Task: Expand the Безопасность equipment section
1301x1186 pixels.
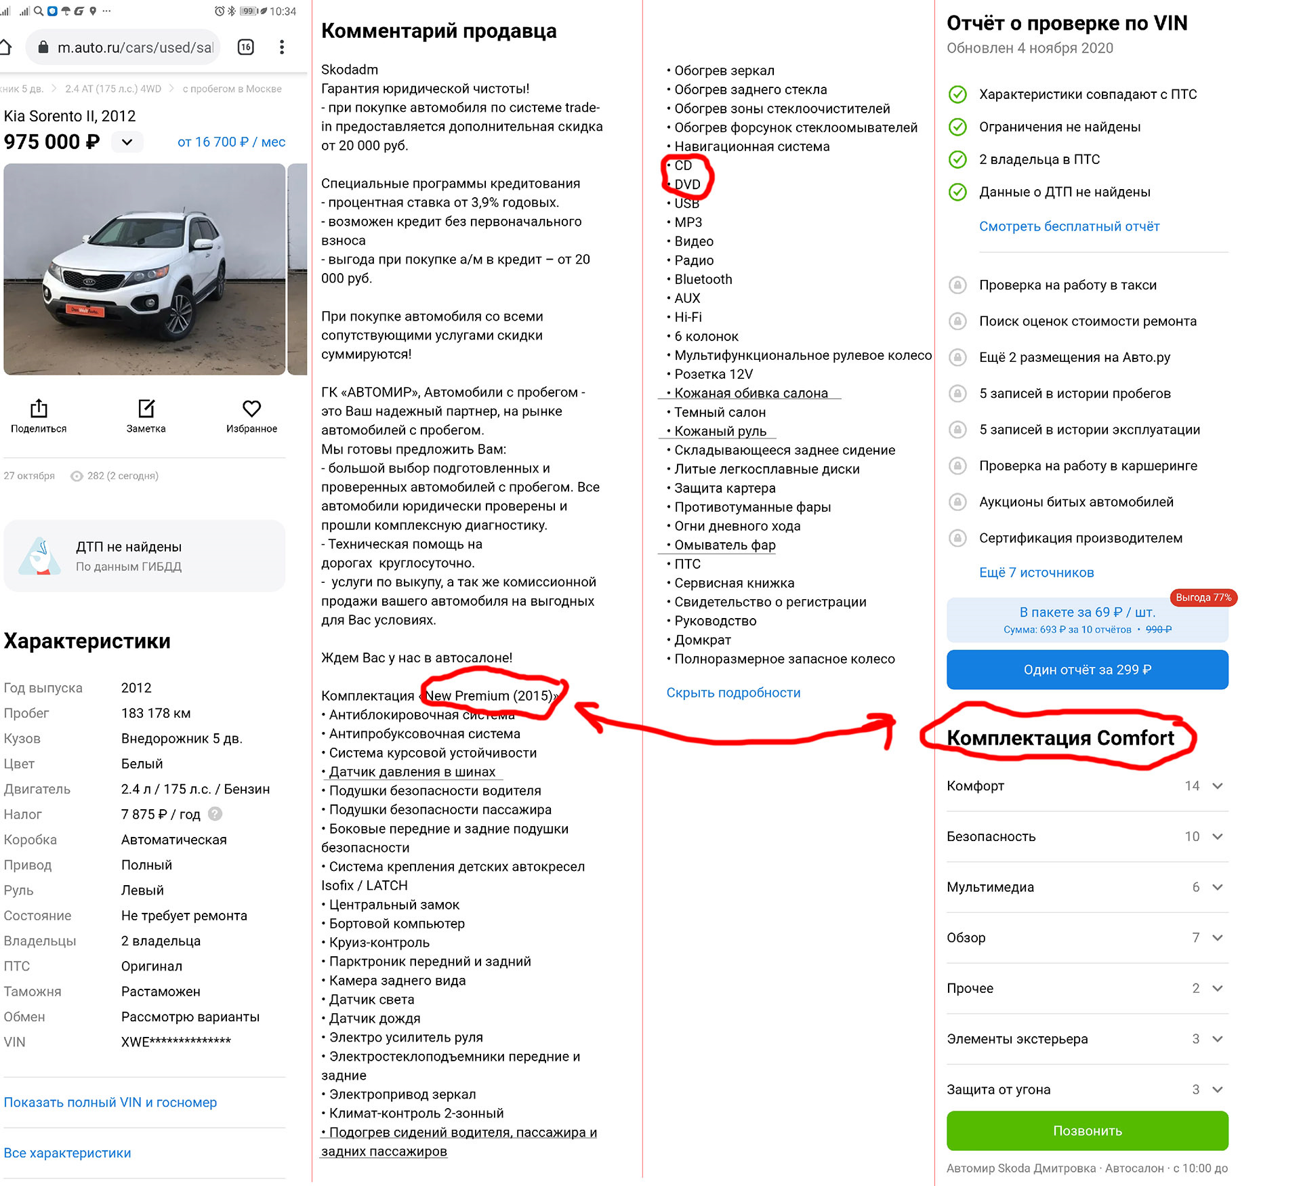Action: tap(1087, 837)
